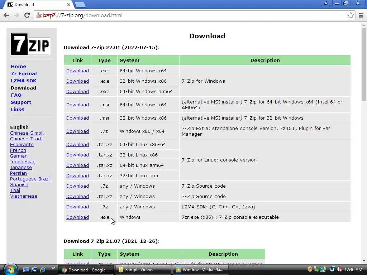Screen dimensions: 367x275
Task: Download .msi for 64-bit Windows x64
Action: pyautogui.click(x=77, y=105)
